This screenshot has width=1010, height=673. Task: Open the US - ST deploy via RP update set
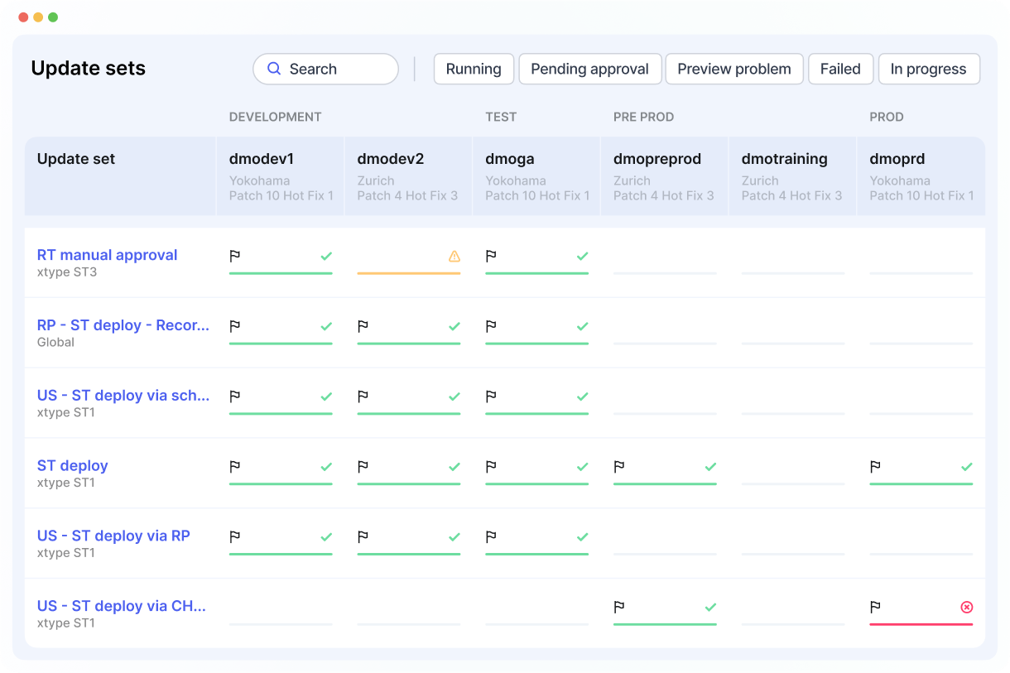[x=113, y=536]
